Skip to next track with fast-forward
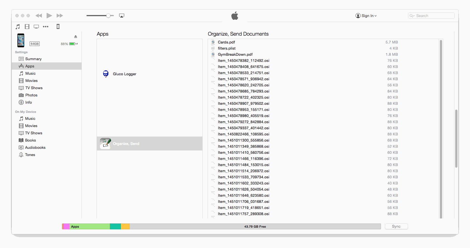Screen dimensions: 470x248 pyautogui.click(x=60, y=16)
